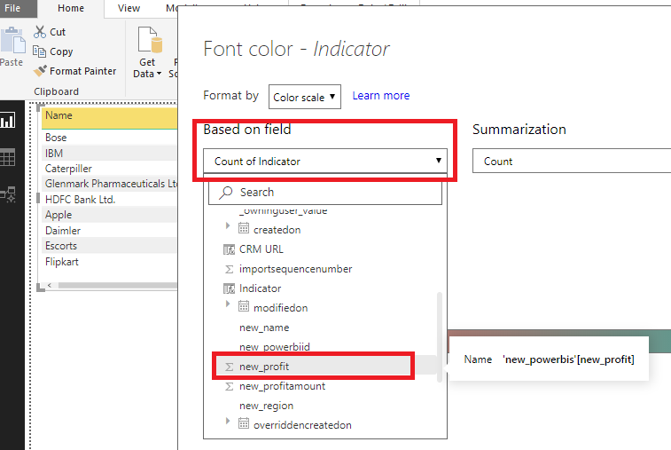
Task: Expand the overriddencreatedon hierarchy
Action: click(x=228, y=424)
